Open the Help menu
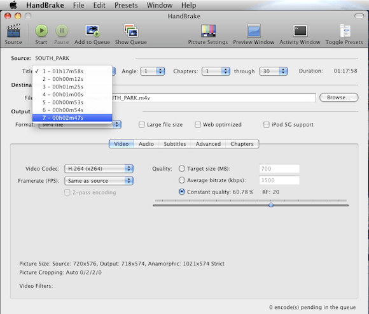The image size is (369, 314). [x=188, y=5]
